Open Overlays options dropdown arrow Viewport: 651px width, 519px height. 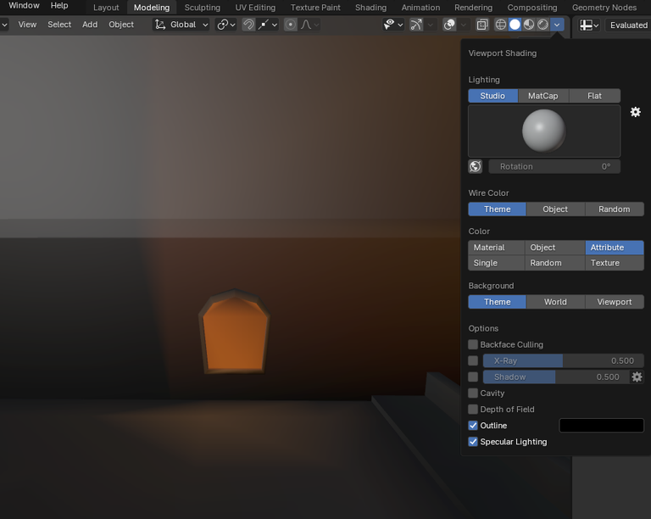click(464, 25)
